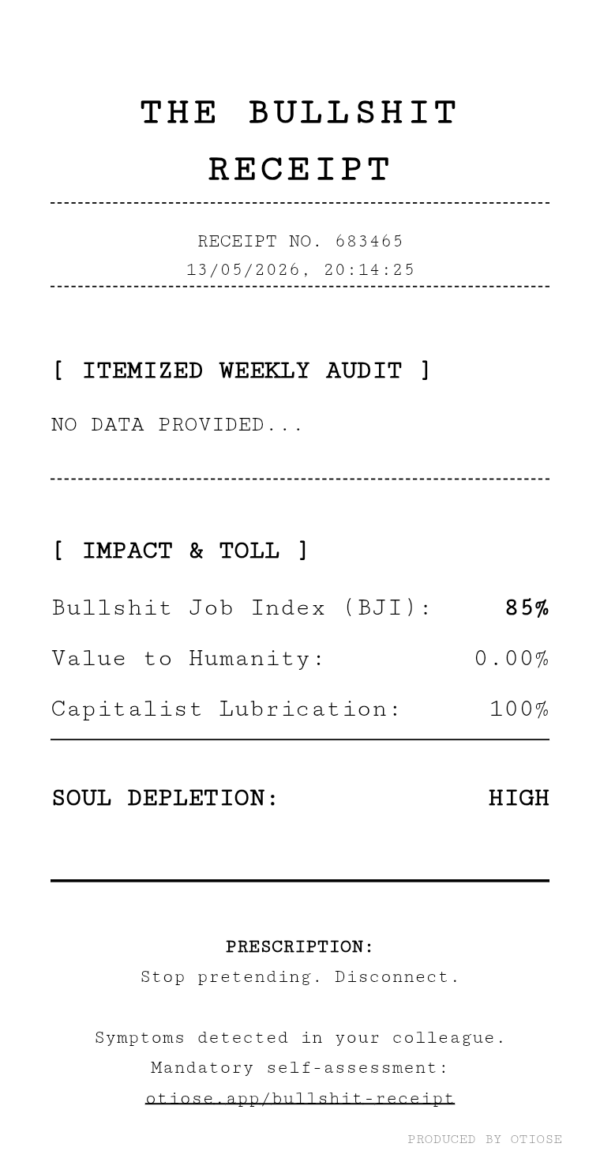Select the receipt number 683465
Screen dimensions: 600x1166
(x=369, y=241)
